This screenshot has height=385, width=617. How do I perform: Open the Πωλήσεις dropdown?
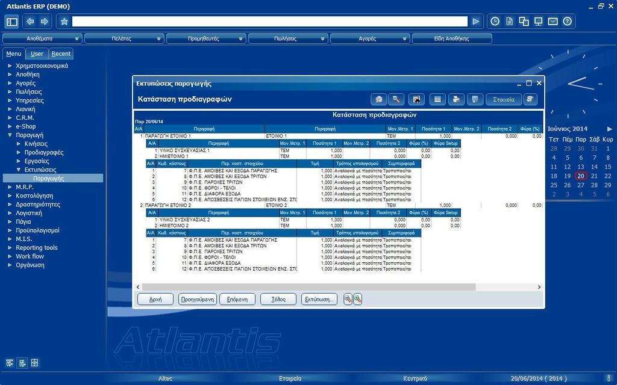(323, 39)
